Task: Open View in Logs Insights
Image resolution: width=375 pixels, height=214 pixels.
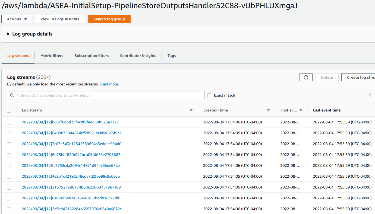Action: [59, 19]
